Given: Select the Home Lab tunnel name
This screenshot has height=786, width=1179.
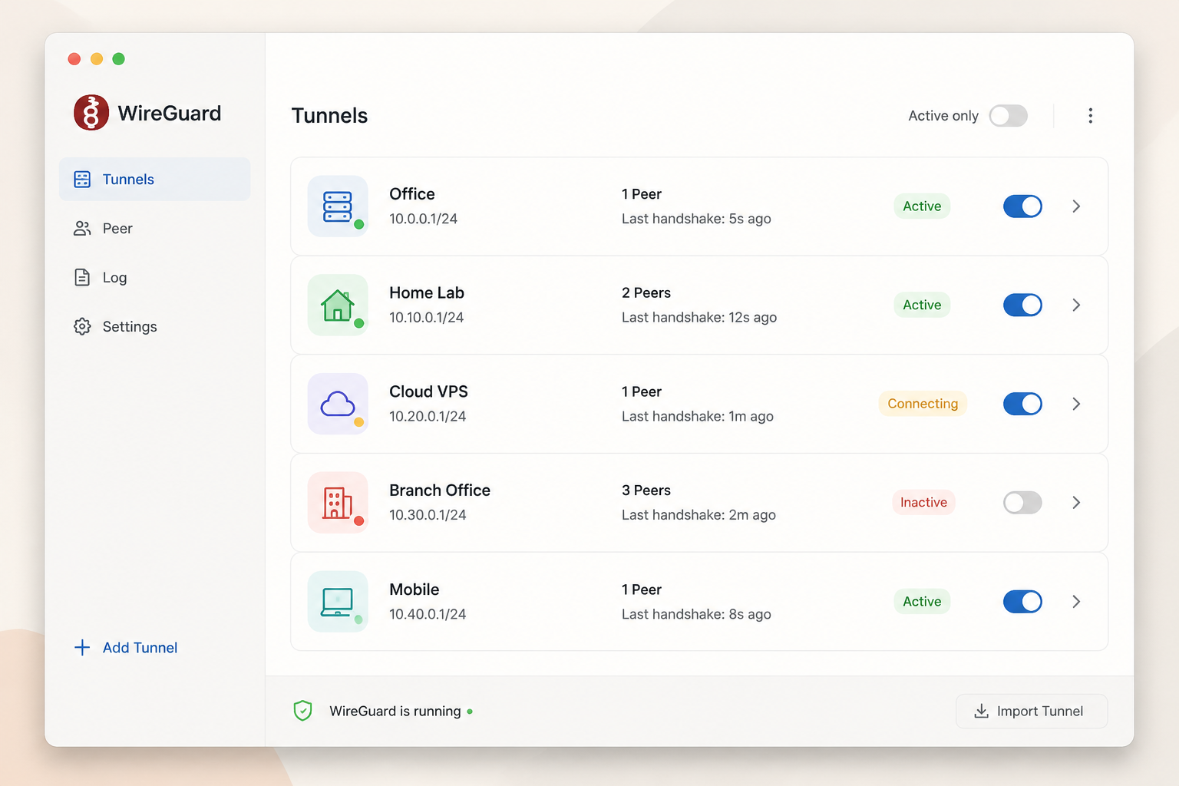Looking at the screenshot, I should tap(427, 293).
